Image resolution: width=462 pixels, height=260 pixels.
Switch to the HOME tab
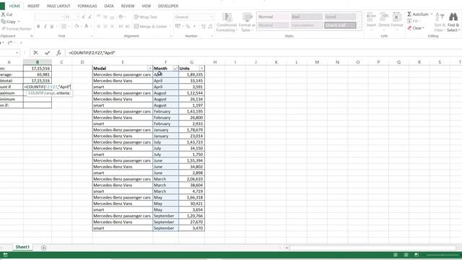(x=14, y=6)
